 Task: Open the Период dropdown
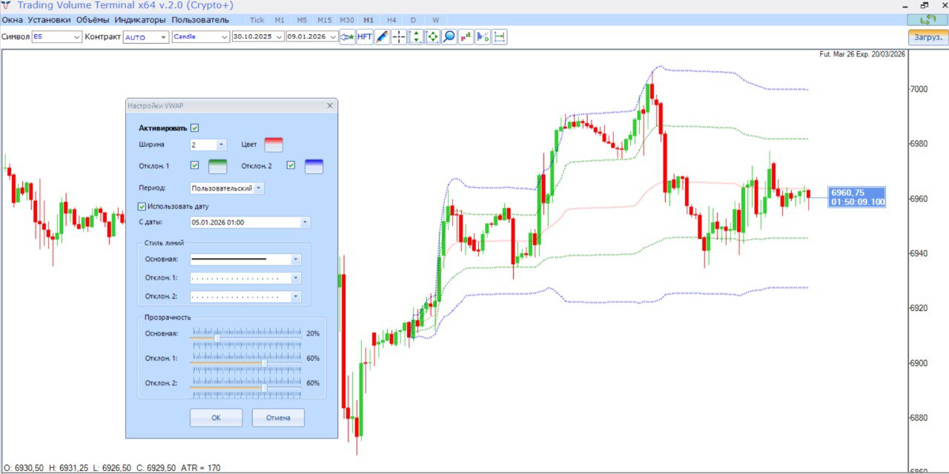258,188
